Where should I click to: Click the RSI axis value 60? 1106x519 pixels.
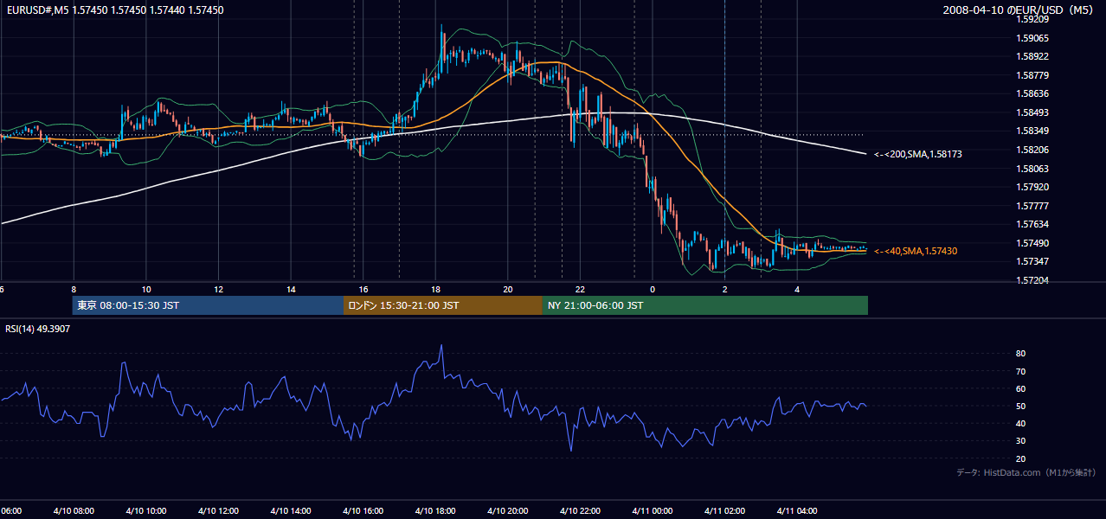[1021, 388]
